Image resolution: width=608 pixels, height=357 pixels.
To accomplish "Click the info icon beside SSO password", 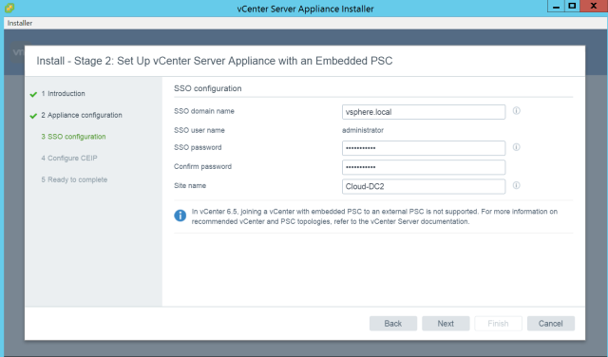I will click(x=516, y=147).
